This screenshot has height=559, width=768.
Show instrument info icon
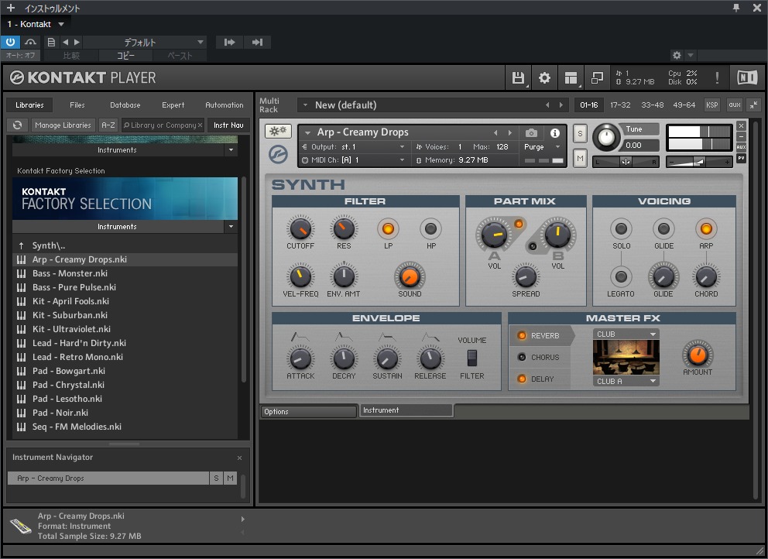pyautogui.click(x=555, y=132)
